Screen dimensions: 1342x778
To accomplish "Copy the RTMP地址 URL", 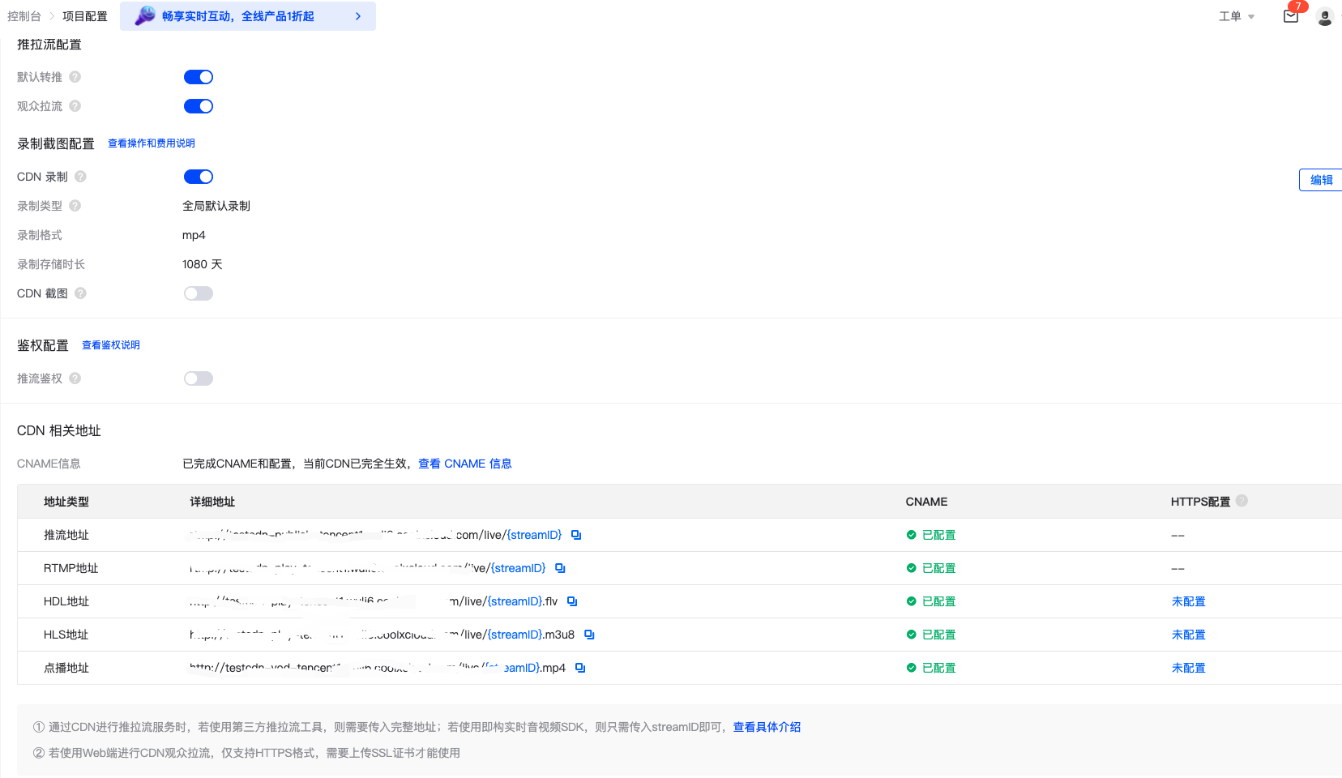I will [560, 568].
